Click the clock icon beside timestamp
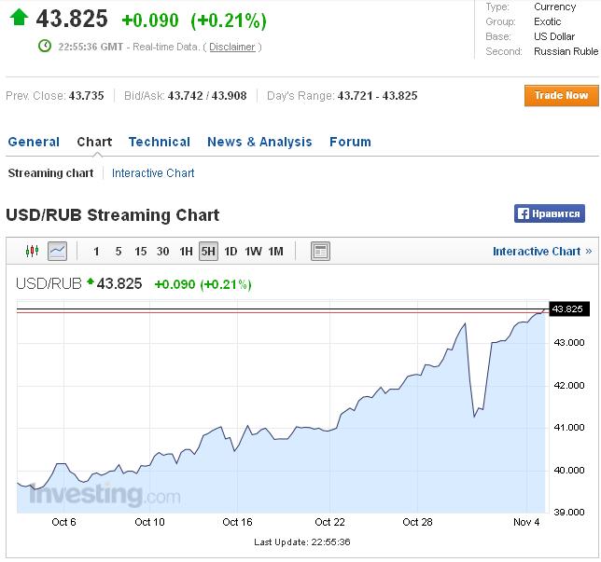 click(44, 47)
